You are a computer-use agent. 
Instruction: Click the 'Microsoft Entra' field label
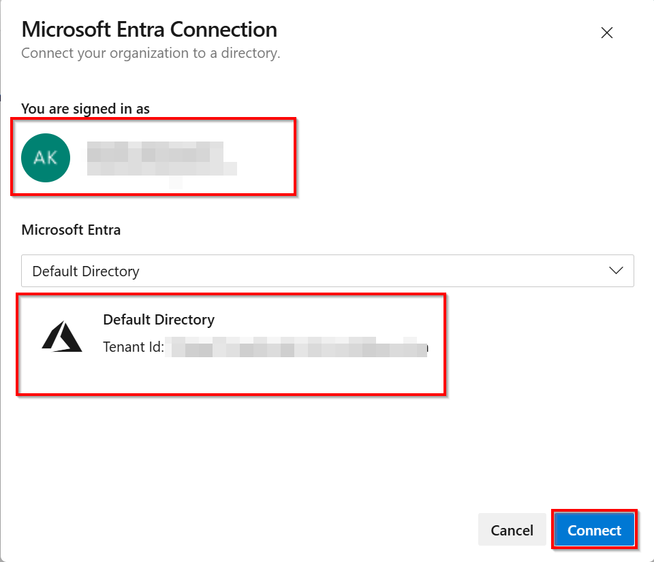point(71,229)
